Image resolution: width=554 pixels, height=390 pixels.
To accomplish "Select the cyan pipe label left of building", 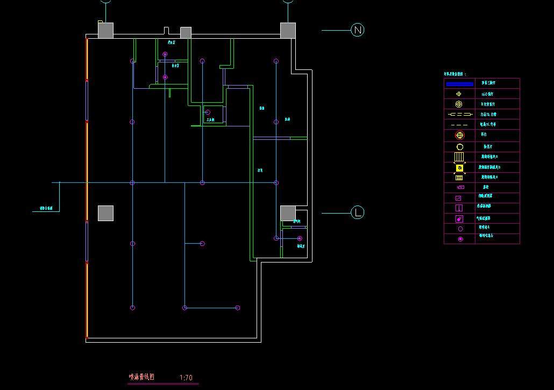I will pos(46,208).
